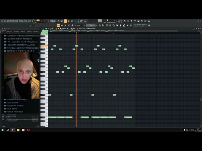The height and width of the screenshot is (151, 202).
Task: Click the browser search magnifier icon near TAGS
Action: pyautogui.click(x=38, y=126)
